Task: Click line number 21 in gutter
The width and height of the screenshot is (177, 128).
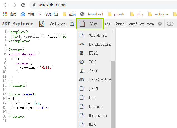Action: coord(4,121)
